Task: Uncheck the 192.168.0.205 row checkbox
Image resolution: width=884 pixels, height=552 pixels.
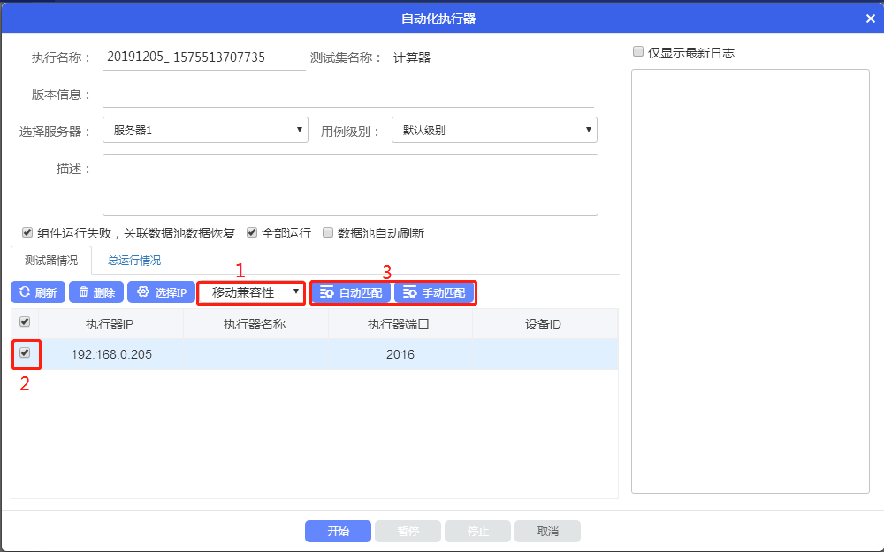Action: 25,353
